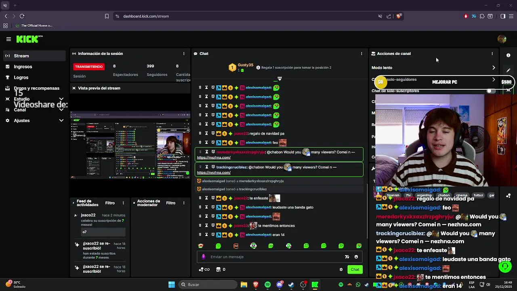Open 'The Official Home o...' bookmark
The height and width of the screenshot is (291, 517).
pos(34,25)
